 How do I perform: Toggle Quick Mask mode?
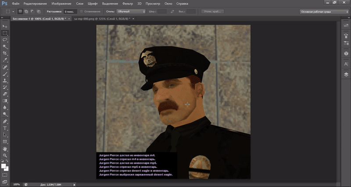(5, 175)
